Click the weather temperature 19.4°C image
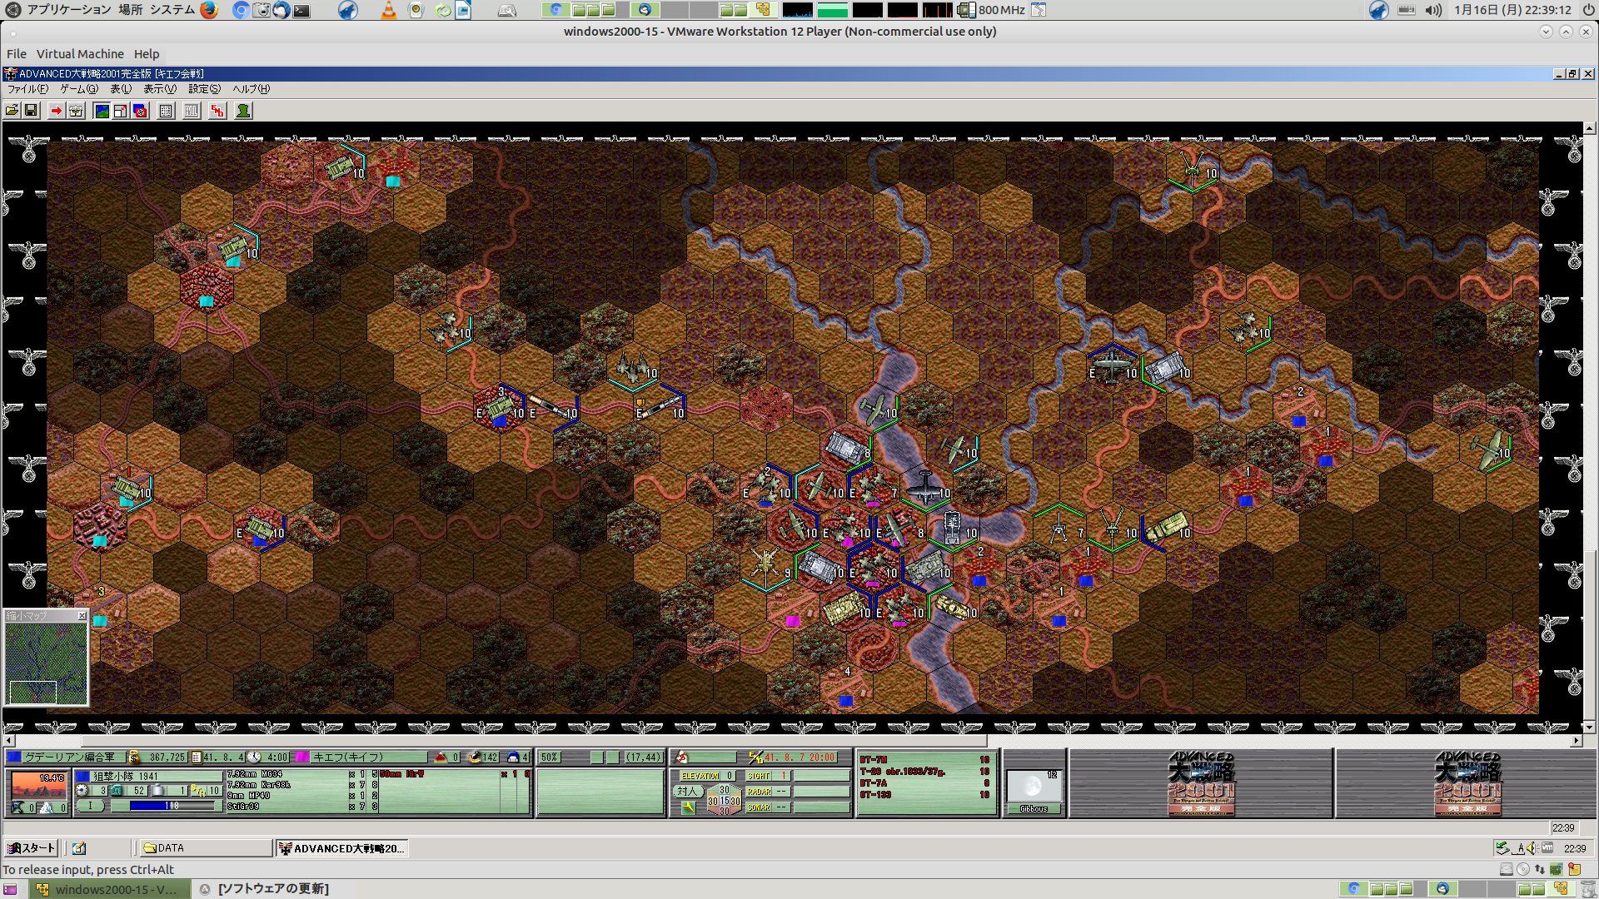 click(37, 784)
